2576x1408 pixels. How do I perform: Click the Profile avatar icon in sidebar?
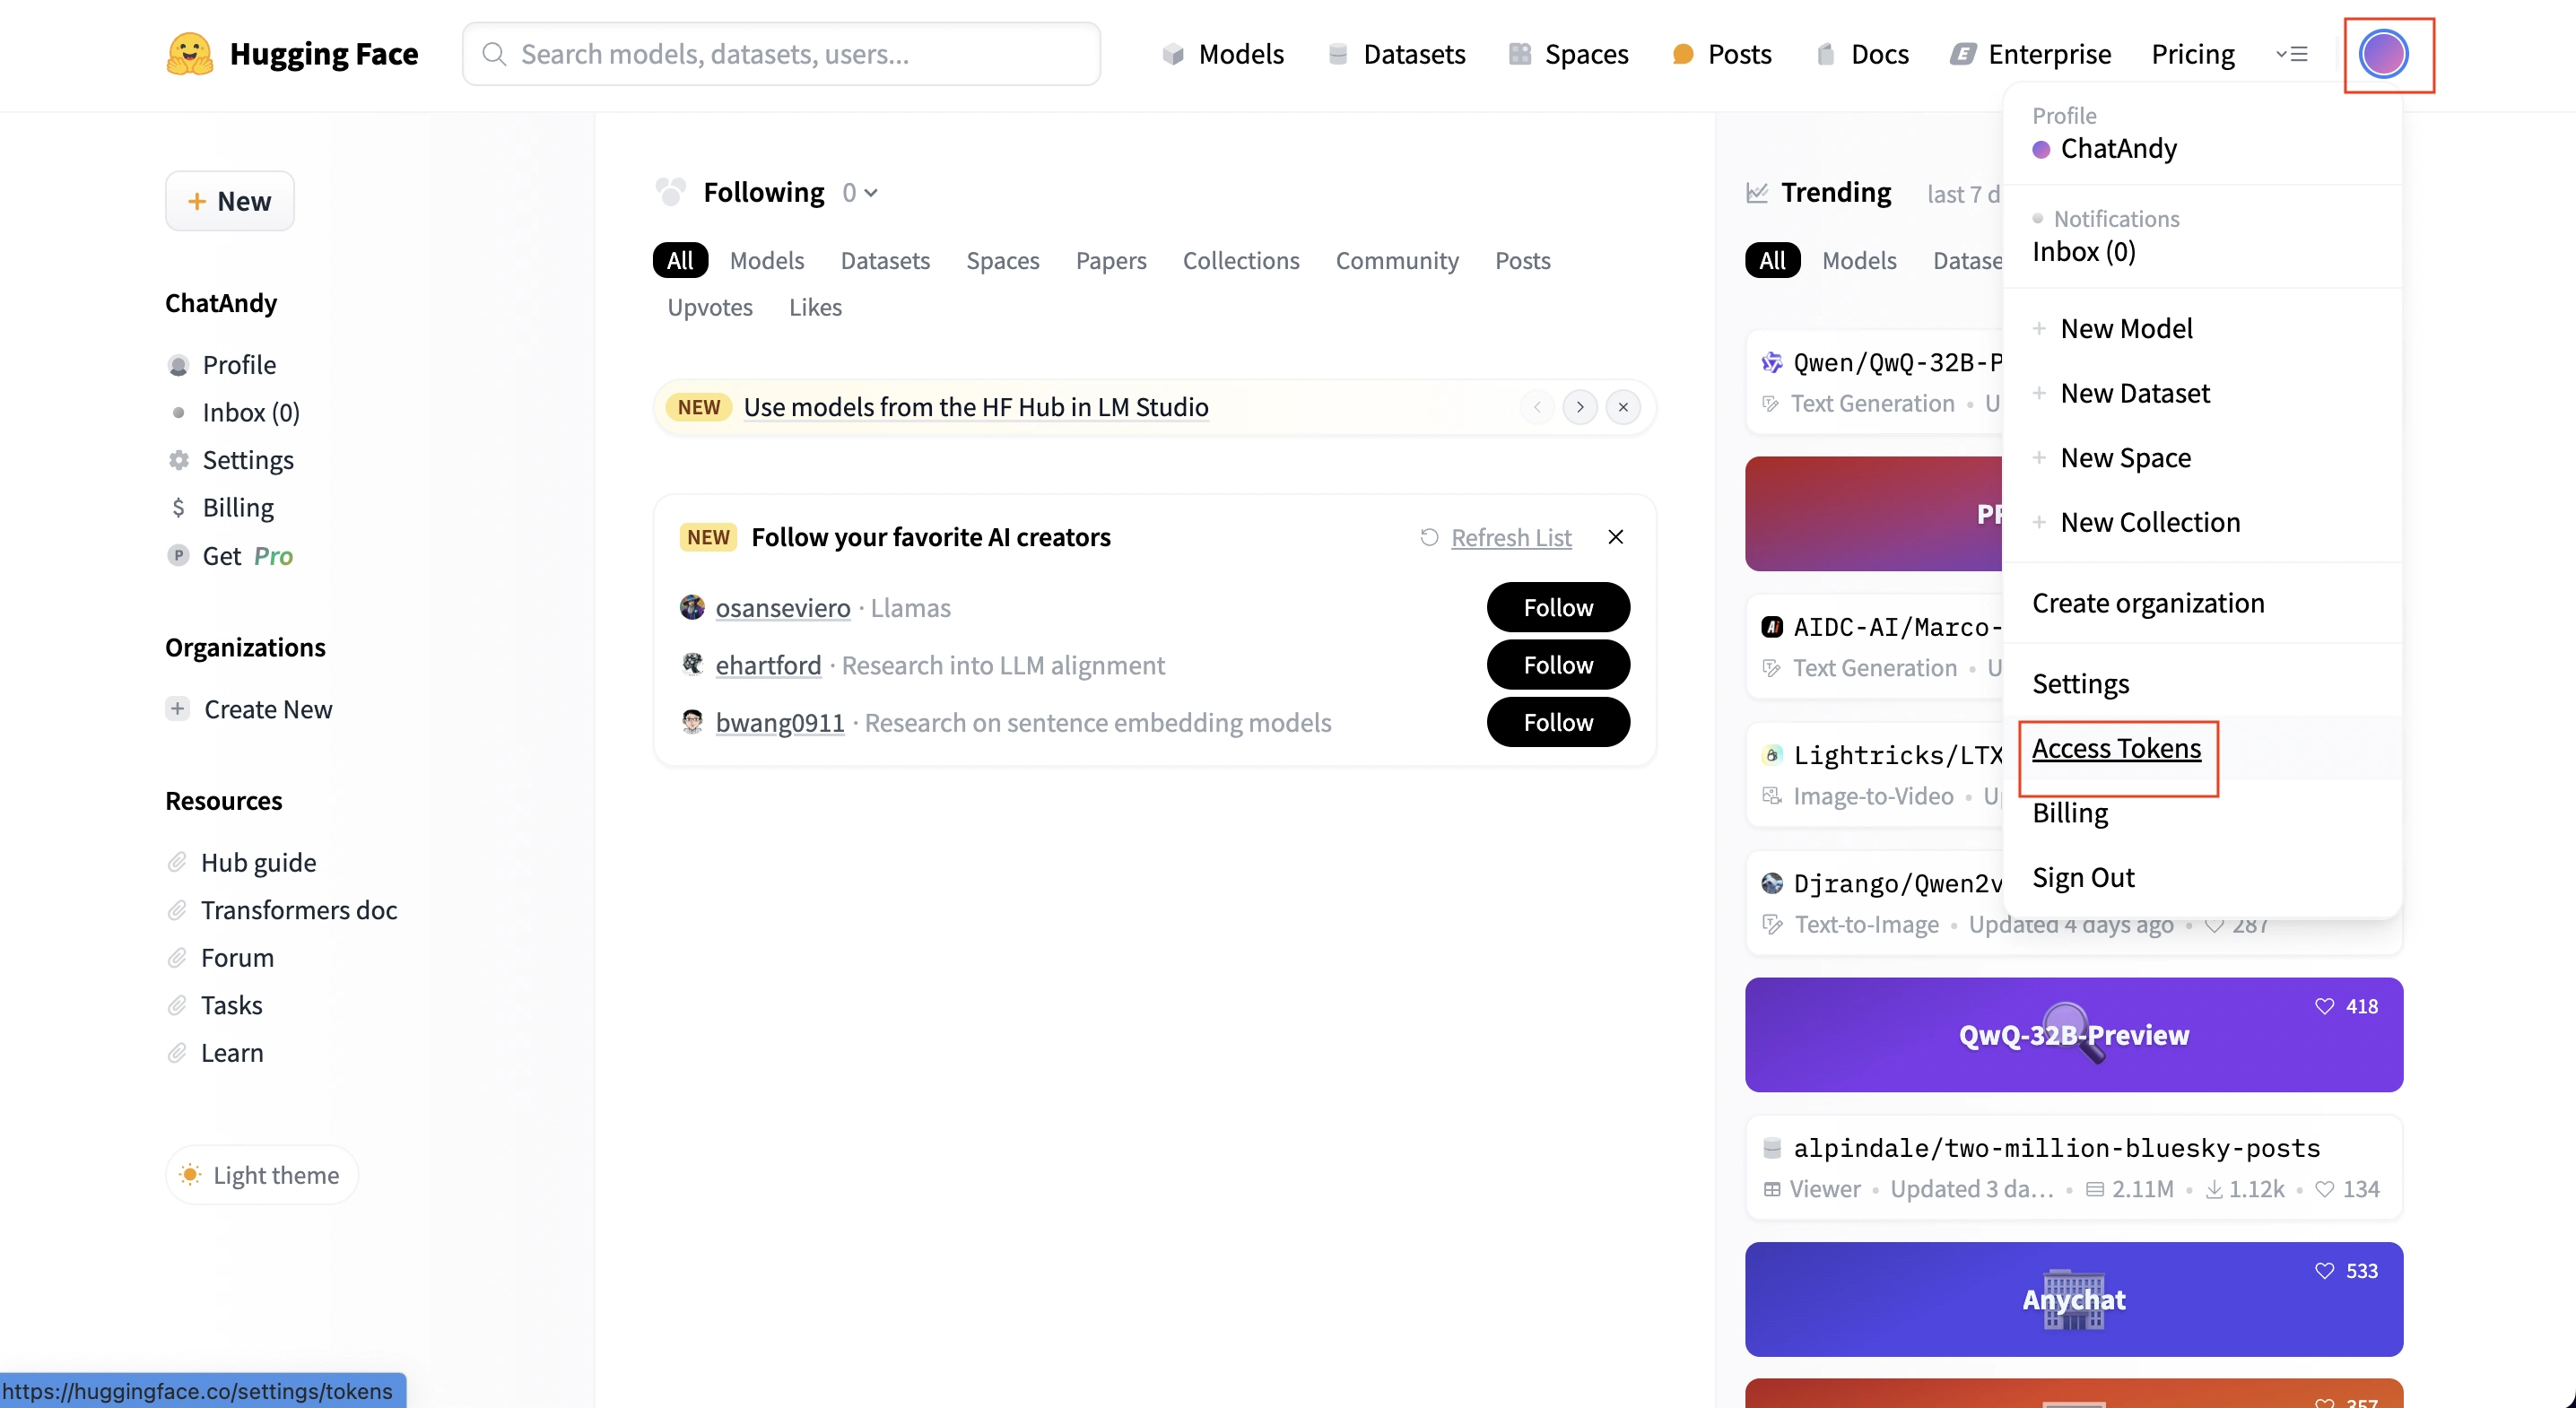178,365
